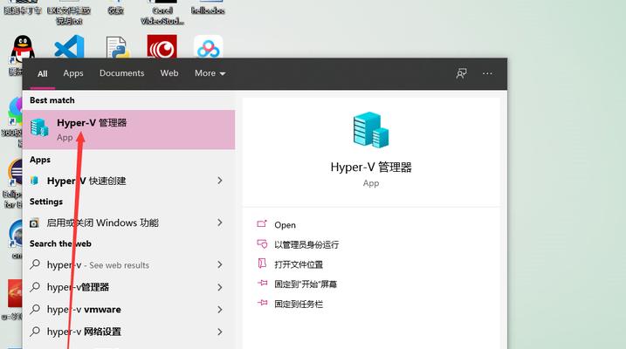
Task: Expand the hyper-v See web results arrow
Action: 220,264
